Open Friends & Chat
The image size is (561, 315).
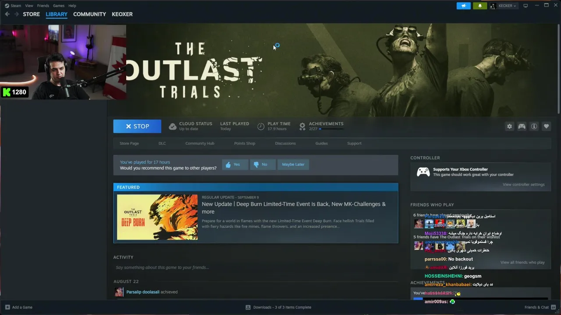click(x=540, y=307)
